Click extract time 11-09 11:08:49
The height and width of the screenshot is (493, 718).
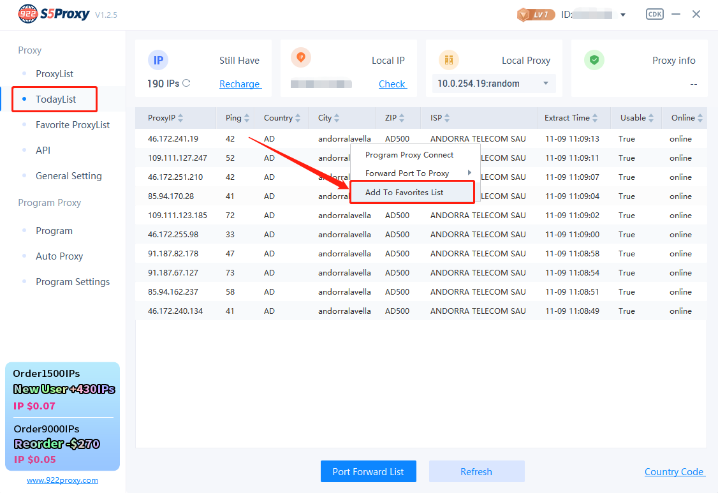click(x=572, y=311)
